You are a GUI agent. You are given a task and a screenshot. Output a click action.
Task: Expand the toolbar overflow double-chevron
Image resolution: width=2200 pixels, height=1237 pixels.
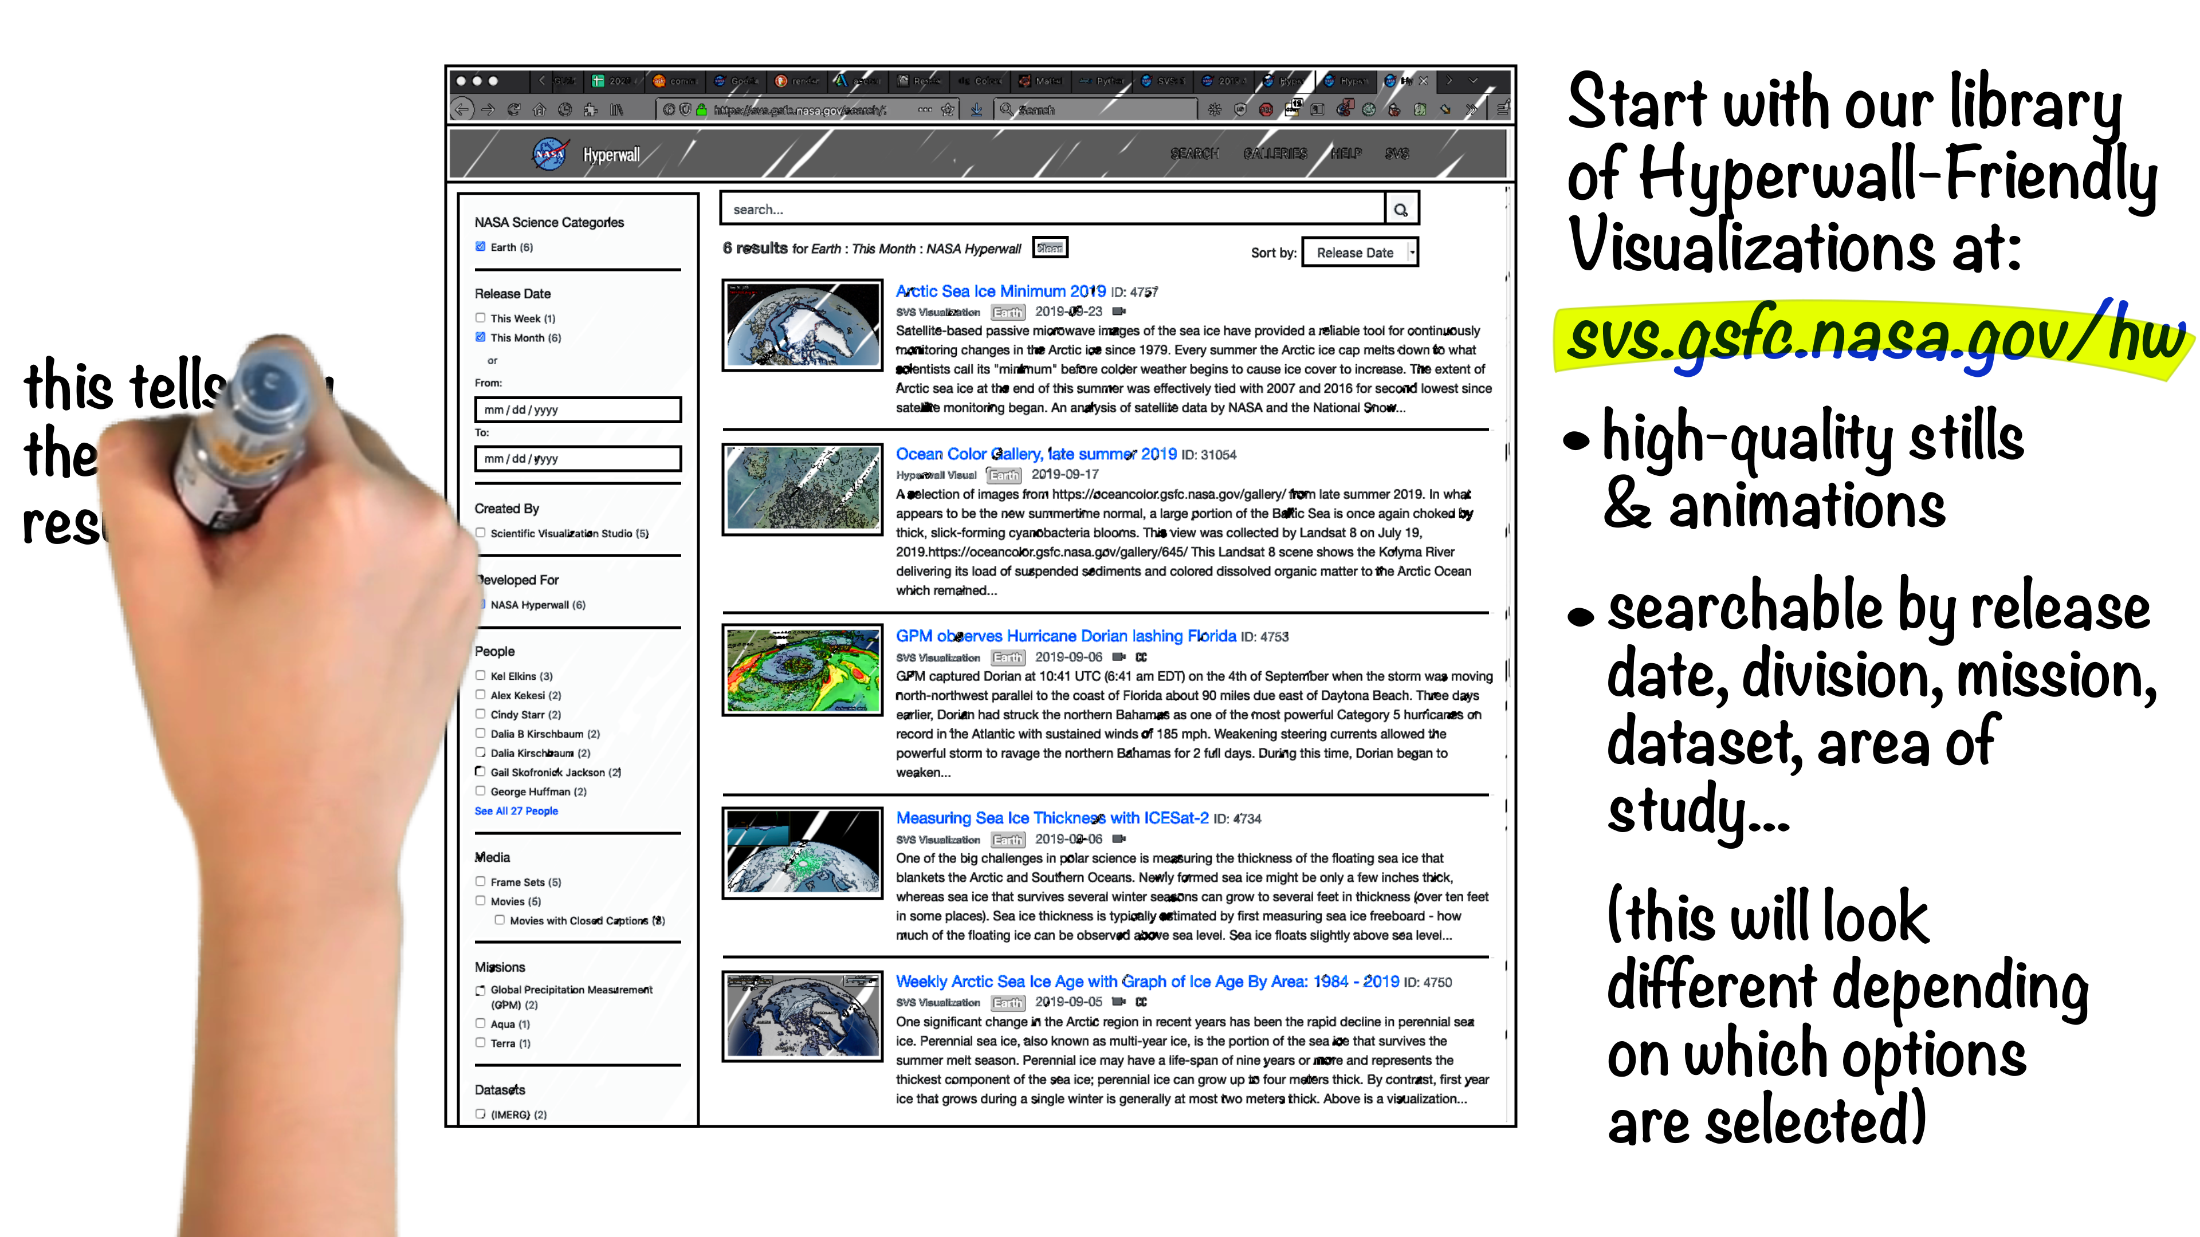1471,109
